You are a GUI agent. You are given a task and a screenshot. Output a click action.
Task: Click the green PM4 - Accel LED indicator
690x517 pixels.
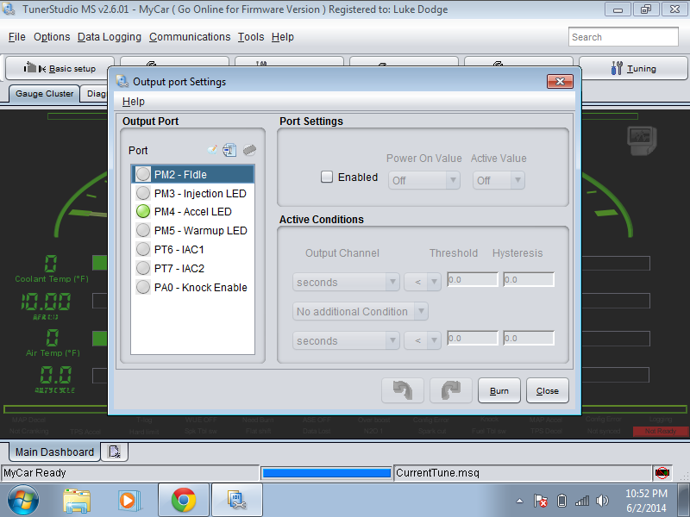pos(143,211)
